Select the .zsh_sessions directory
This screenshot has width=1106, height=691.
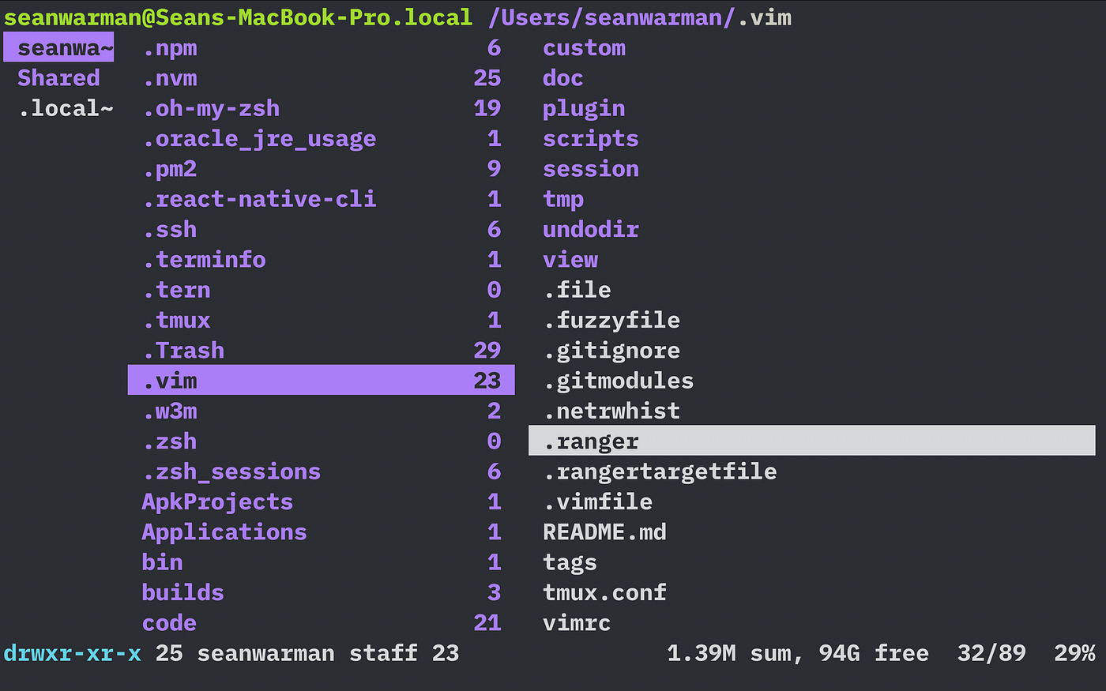[231, 471]
